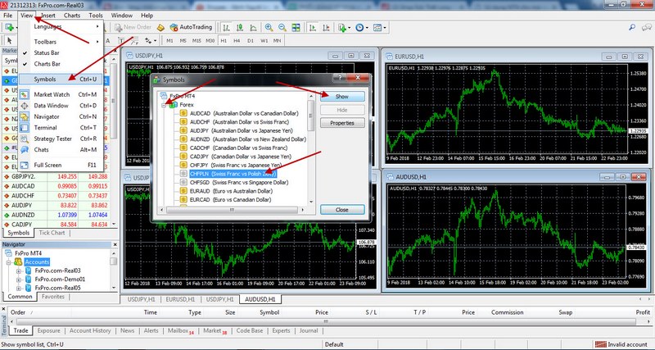Select AUDCAD in the Symbols list
Screen dimensions: 655x350
pos(244,113)
